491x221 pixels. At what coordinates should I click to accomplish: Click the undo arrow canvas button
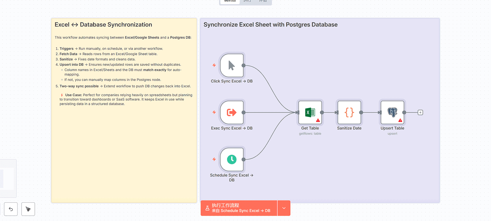coord(11,209)
